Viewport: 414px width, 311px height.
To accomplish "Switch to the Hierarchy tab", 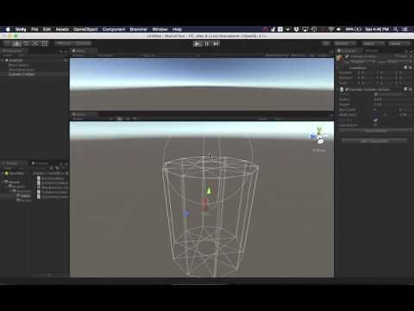I will click(14, 51).
